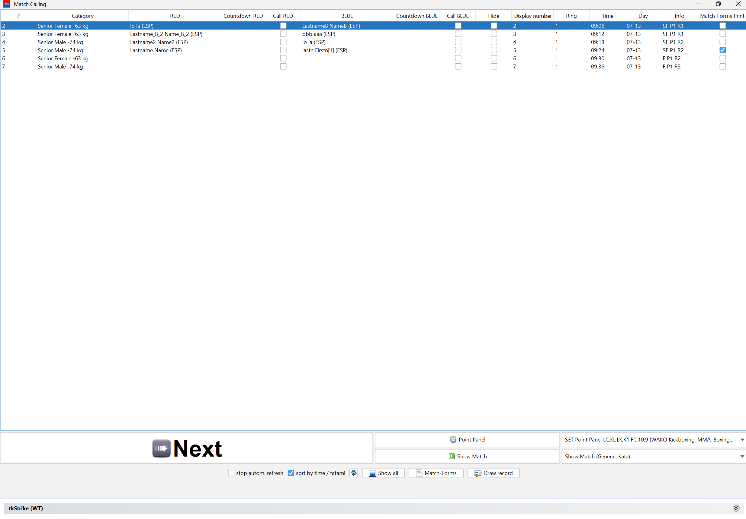The width and height of the screenshot is (746, 519).
Task: Click the Show all button
Action: coord(383,473)
